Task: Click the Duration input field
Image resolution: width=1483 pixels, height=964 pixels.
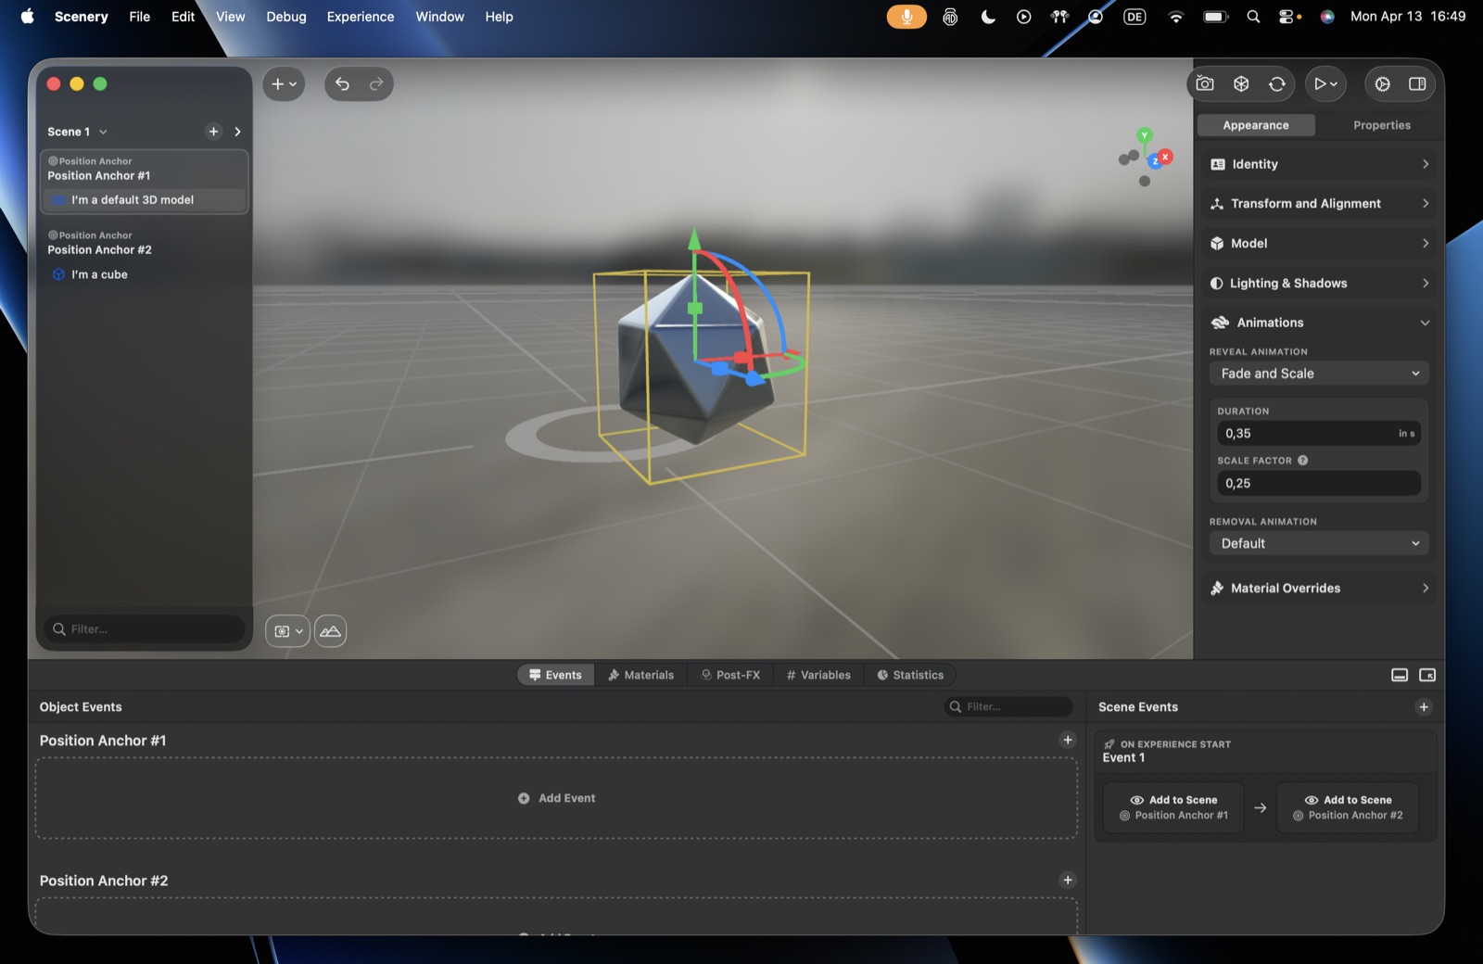Action: (x=1319, y=434)
